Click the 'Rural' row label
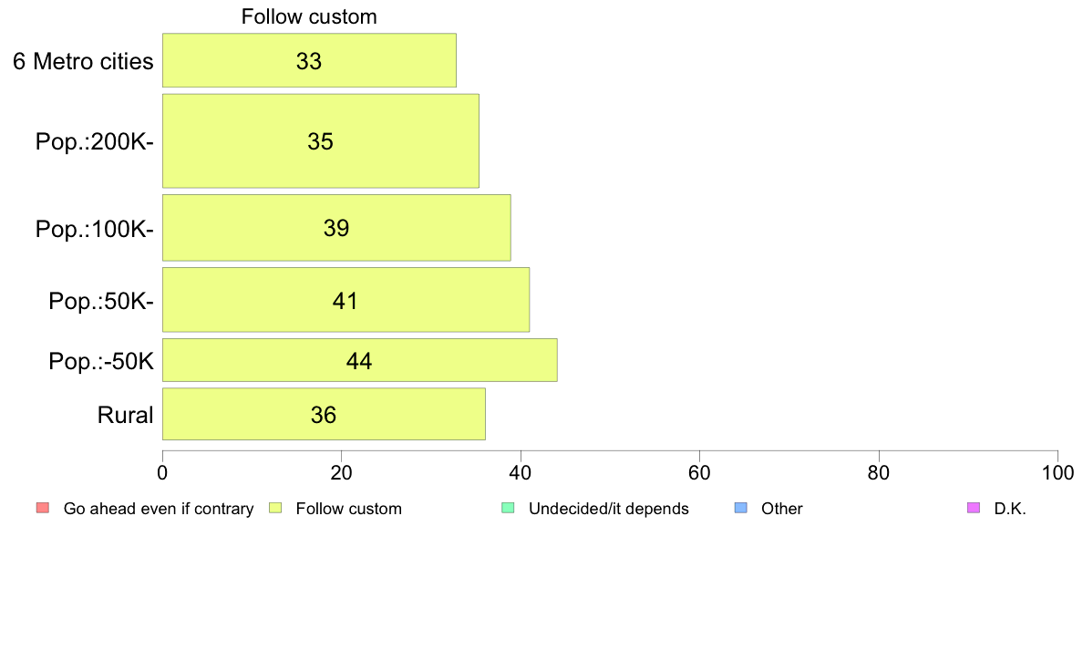Viewport: 1083px width, 671px height. [x=125, y=415]
